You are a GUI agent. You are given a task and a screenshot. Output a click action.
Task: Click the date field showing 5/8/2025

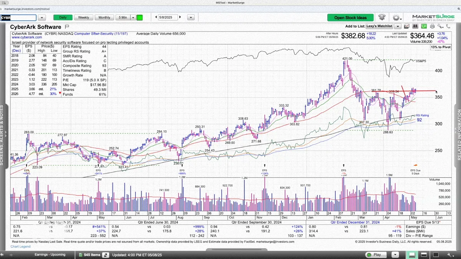[168, 17]
